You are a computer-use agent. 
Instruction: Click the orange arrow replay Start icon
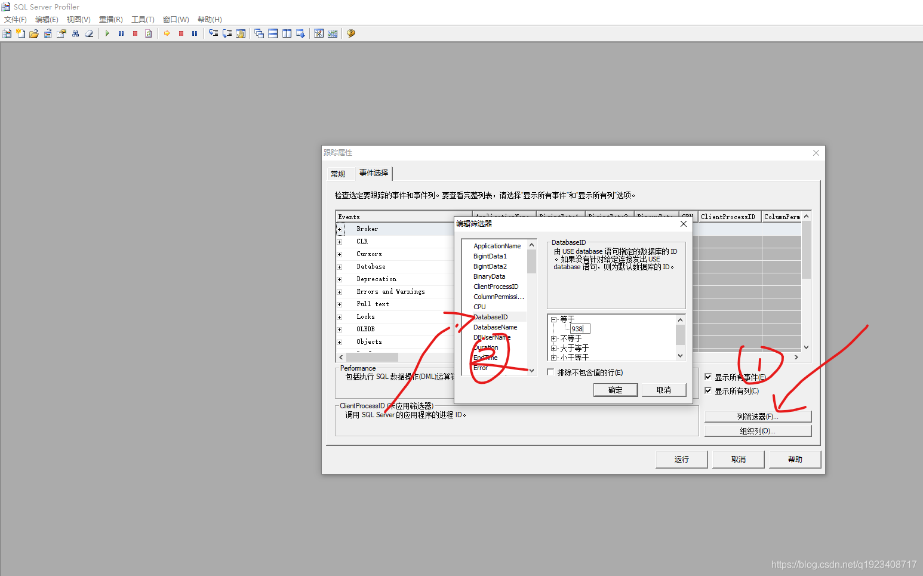167,33
